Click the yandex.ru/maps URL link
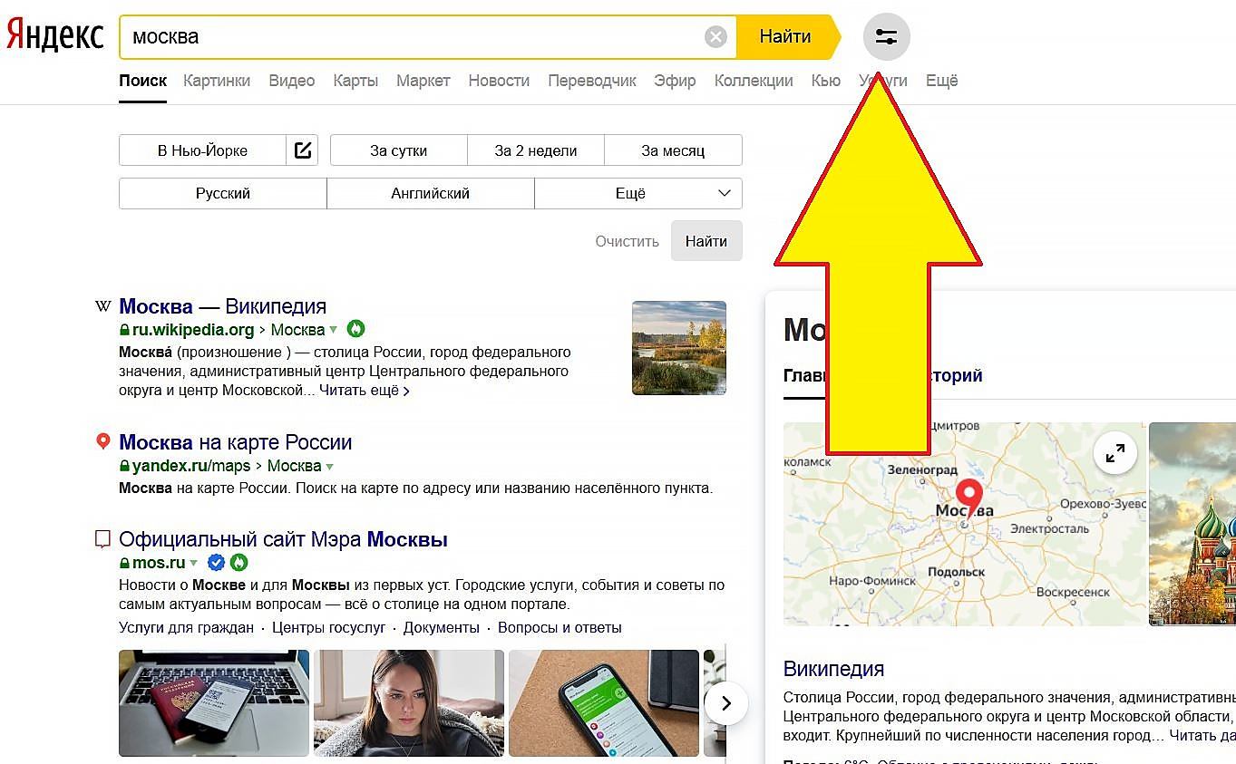 click(x=191, y=467)
